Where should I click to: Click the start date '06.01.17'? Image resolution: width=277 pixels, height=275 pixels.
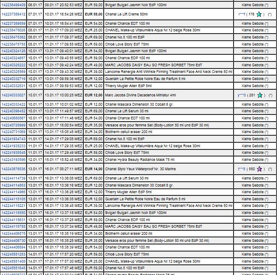point(35,5)
